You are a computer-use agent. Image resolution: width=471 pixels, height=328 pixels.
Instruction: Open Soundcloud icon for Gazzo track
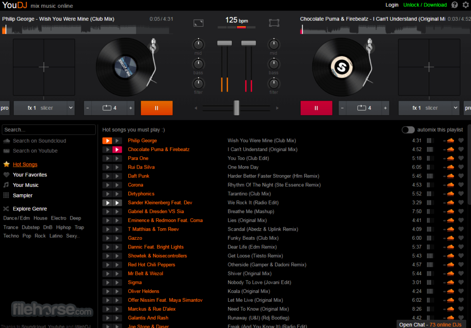(450, 238)
